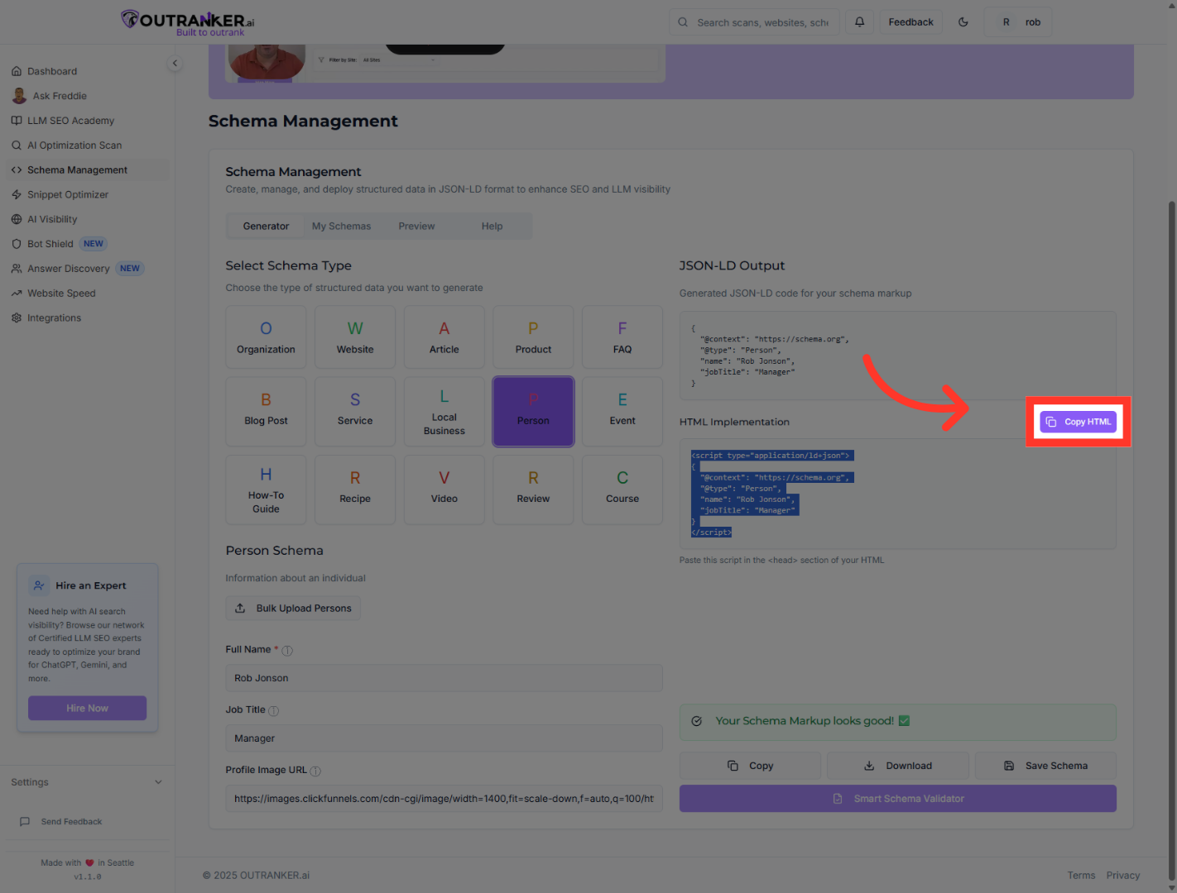This screenshot has width=1177, height=893.
Task: Click the Integrations gear icon
Action: 17,318
